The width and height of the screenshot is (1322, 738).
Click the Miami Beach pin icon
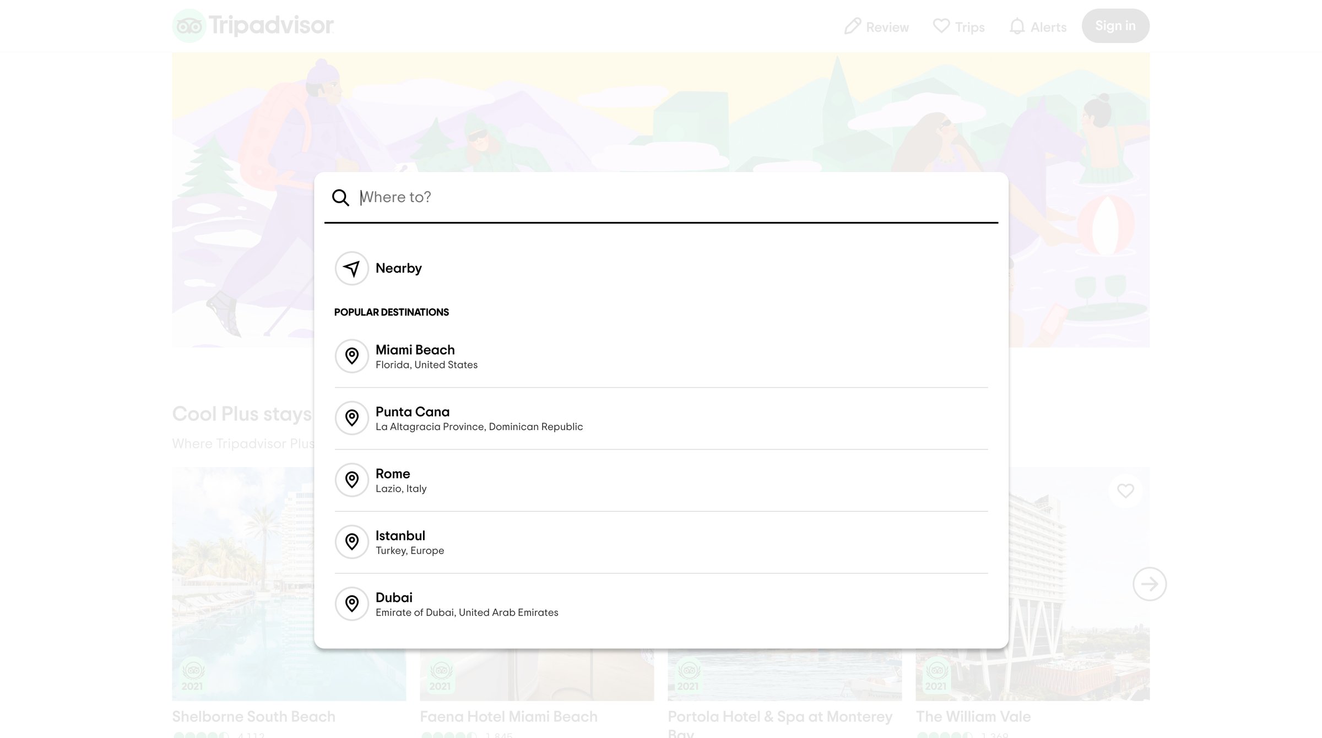point(351,356)
